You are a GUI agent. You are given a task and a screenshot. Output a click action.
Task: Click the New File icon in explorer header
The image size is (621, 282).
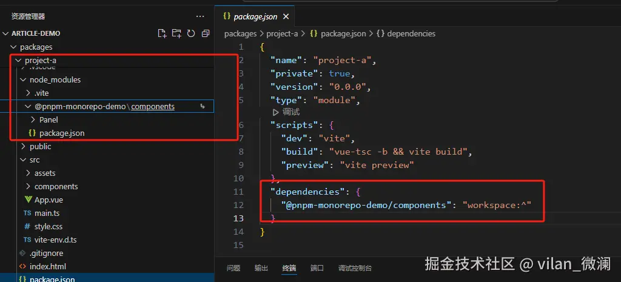162,33
